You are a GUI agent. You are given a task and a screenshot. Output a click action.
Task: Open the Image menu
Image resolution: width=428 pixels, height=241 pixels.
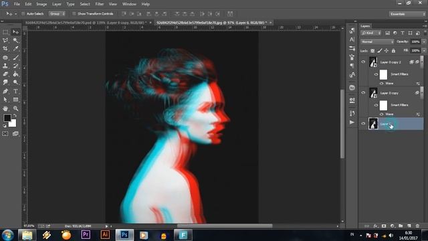(x=41, y=4)
